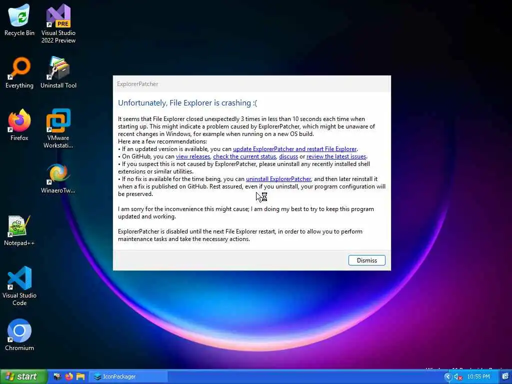Click the rightmost icon at the taskbar edge

point(505,376)
